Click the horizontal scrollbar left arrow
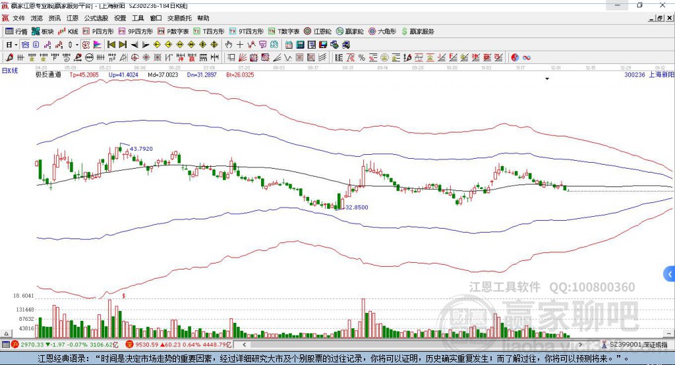 pos(244,345)
